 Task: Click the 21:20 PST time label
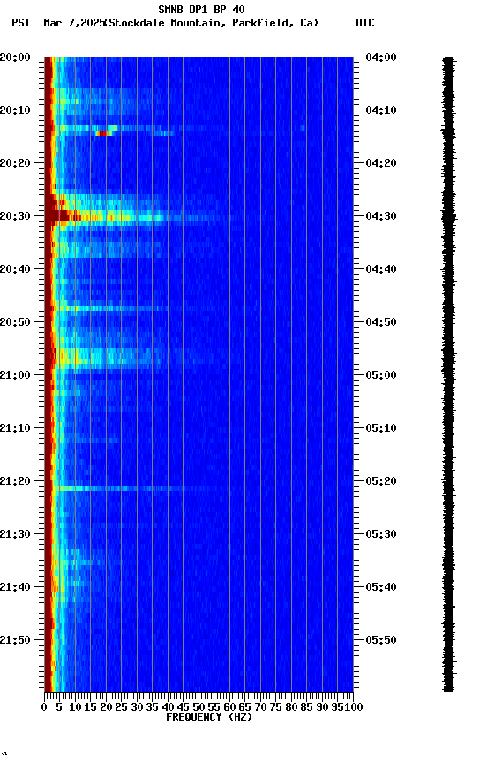point(15,482)
